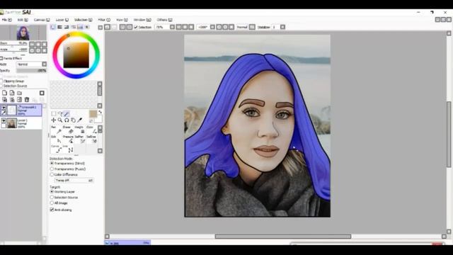Open the Stabilizer value dropdown
Image resolution: width=453 pixels, height=255 pixels.
tap(282, 27)
